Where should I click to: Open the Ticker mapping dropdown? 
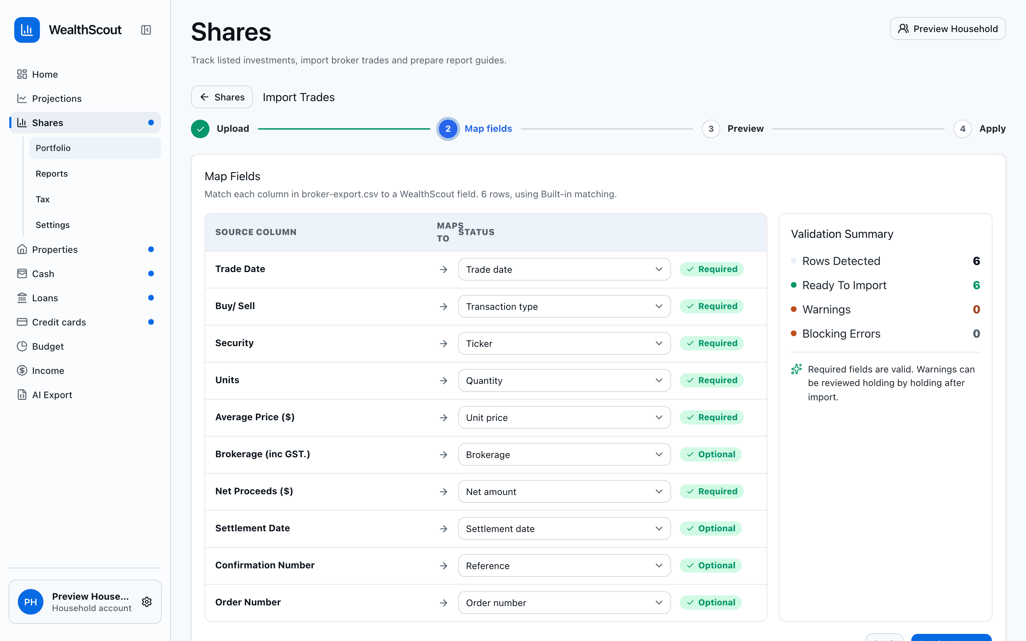pos(564,343)
